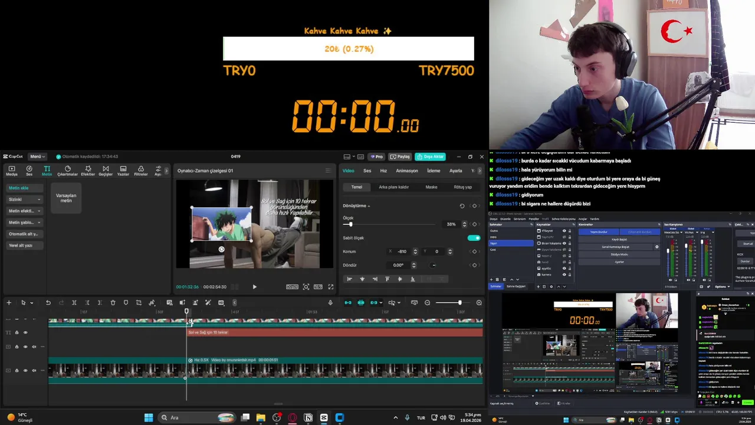Align the clip to the top edge
755x425 pixels.
click(388, 279)
